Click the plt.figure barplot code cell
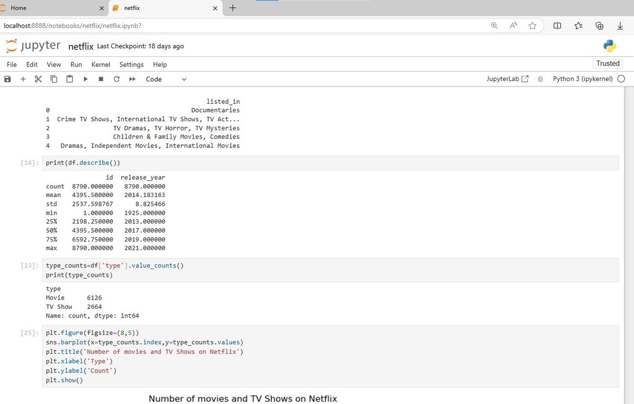The image size is (634, 404). pyautogui.click(x=330, y=356)
